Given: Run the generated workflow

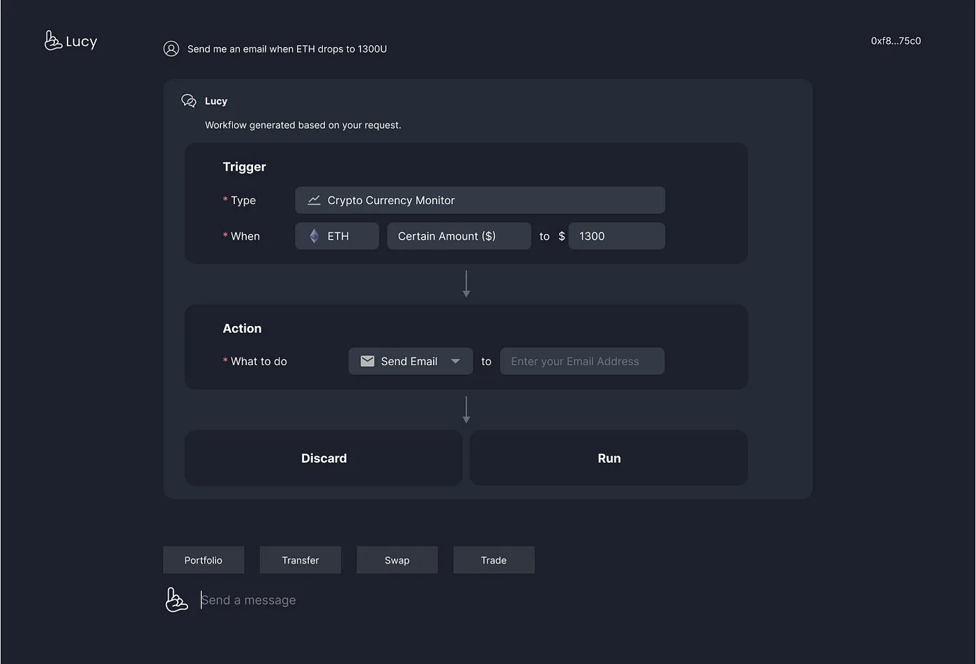Looking at the screenshot, I should 609,458.
